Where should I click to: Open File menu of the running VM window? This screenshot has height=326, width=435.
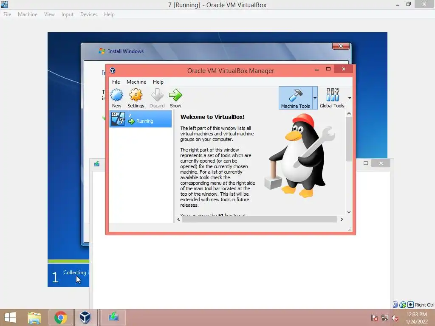7,14
